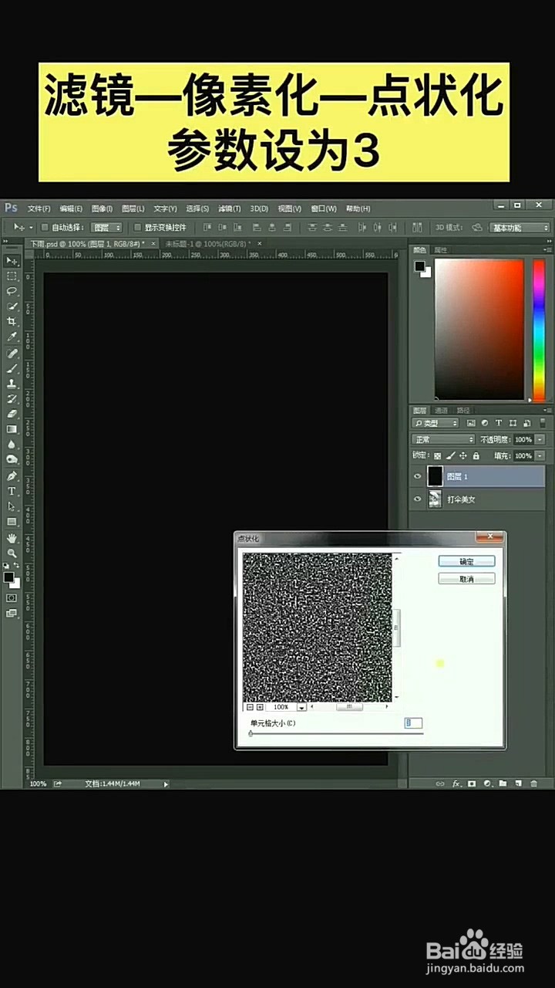Select the Horizontal Type tool
555x988 pixels.
click(12, 492)
